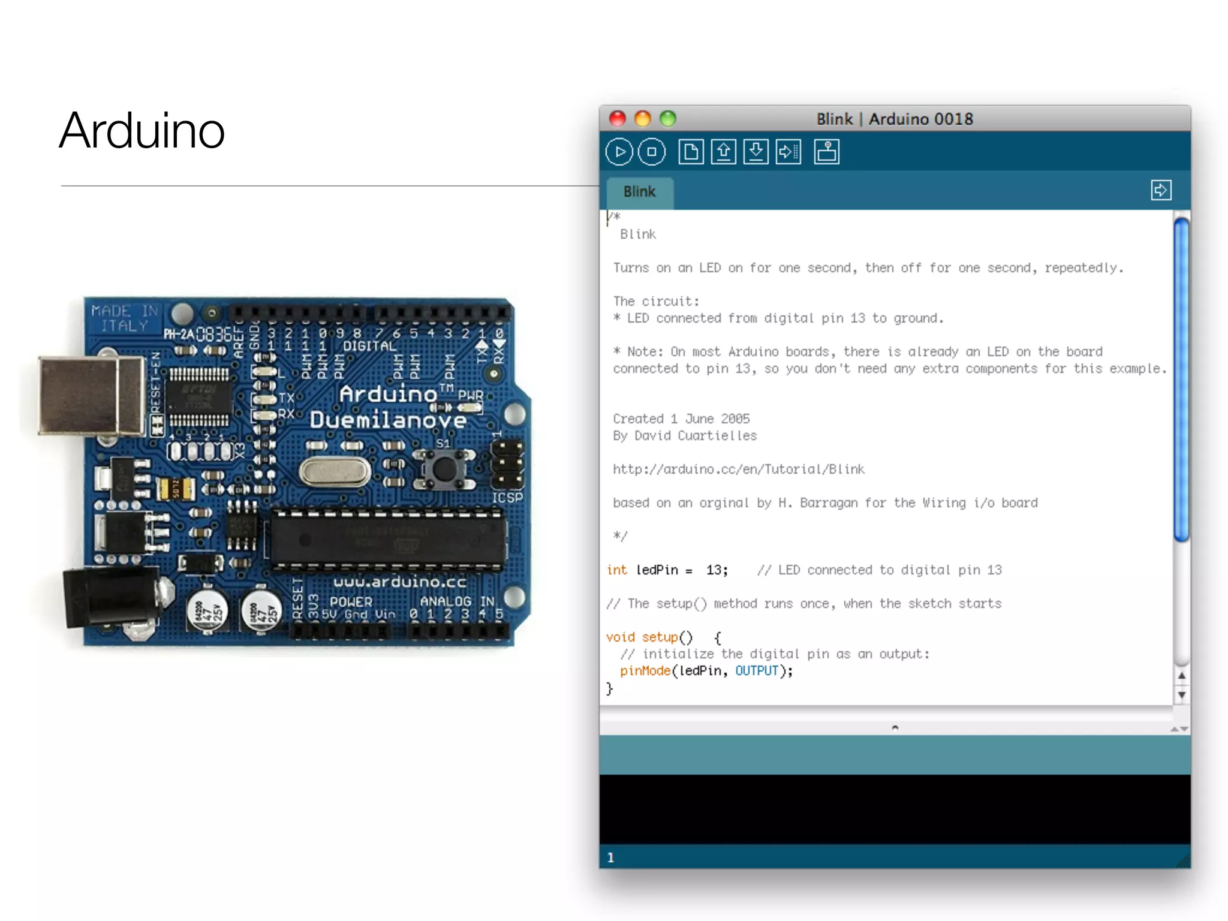Click the split pane divider handle dot
The width and height of the screenshot is (1228, 921).
click(895, 728)
